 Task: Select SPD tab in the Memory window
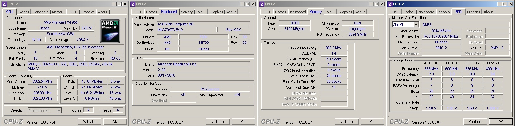[330, 12]
